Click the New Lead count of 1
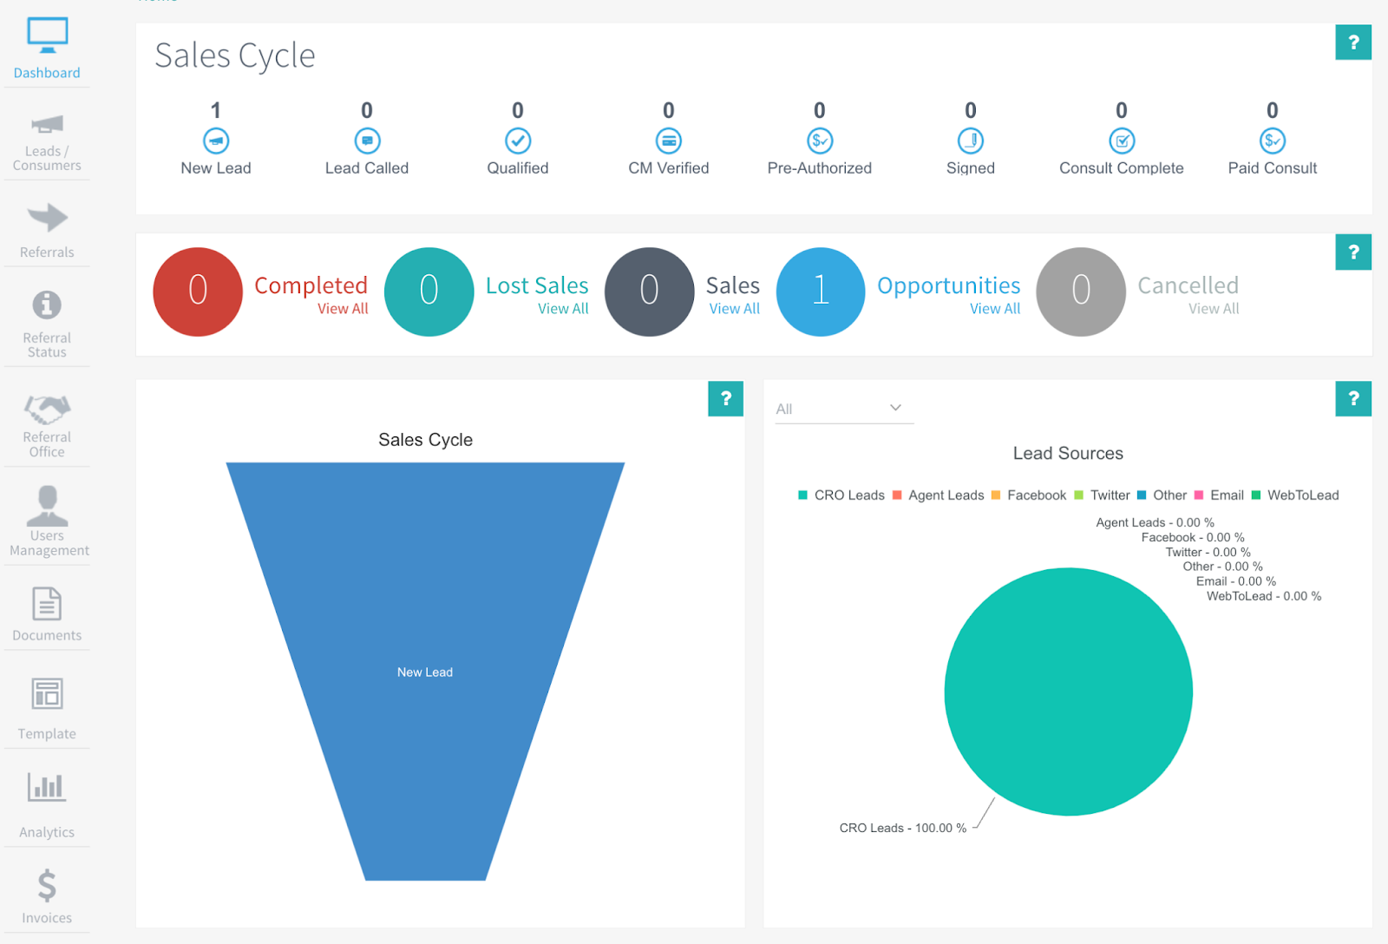The image size is (1388, 944). click(216, 110)
